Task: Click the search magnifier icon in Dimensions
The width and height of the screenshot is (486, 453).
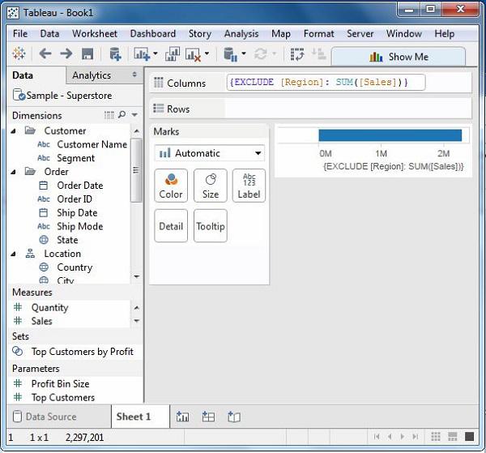Action: (122, 115)
